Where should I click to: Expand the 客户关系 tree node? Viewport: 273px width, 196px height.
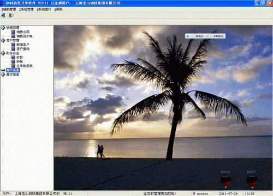click(3, 70)
